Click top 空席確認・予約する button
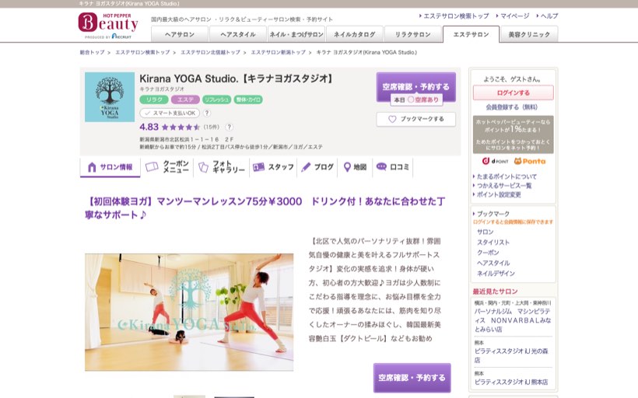The height and width of the screenshot is (398, 638). (x=415, y=87)
